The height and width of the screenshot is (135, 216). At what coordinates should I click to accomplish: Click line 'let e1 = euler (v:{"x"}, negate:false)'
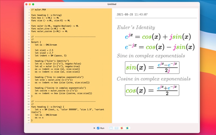[x=58, y=64]
